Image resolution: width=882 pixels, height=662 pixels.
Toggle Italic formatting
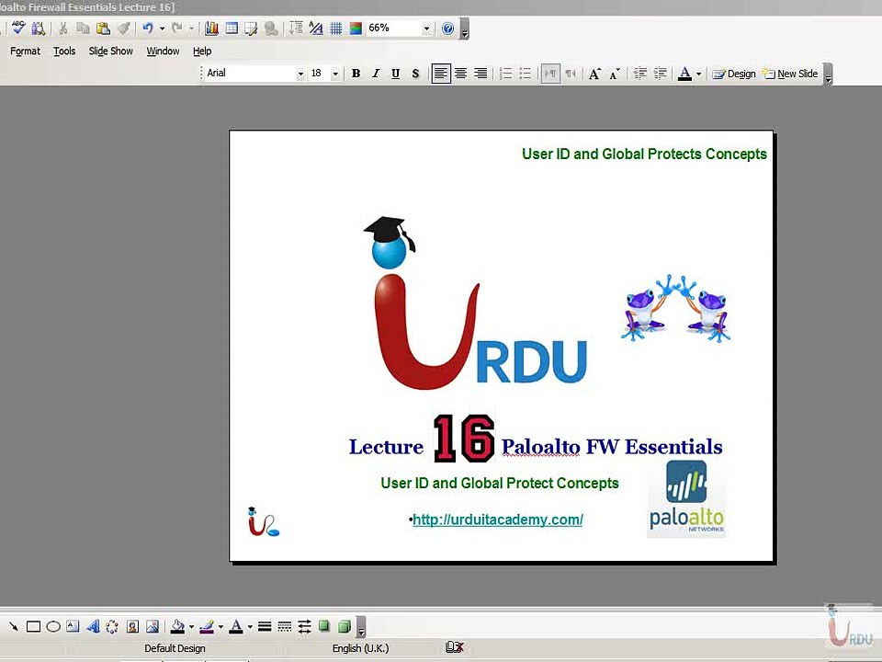point(376,74)
